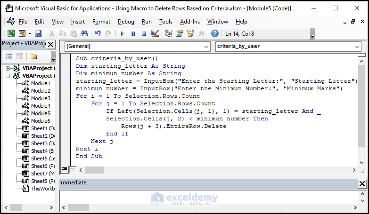The width and height of the screenshot is (369, 214).
Task: Expand the first VBAProject node
Action: point(8,68)
